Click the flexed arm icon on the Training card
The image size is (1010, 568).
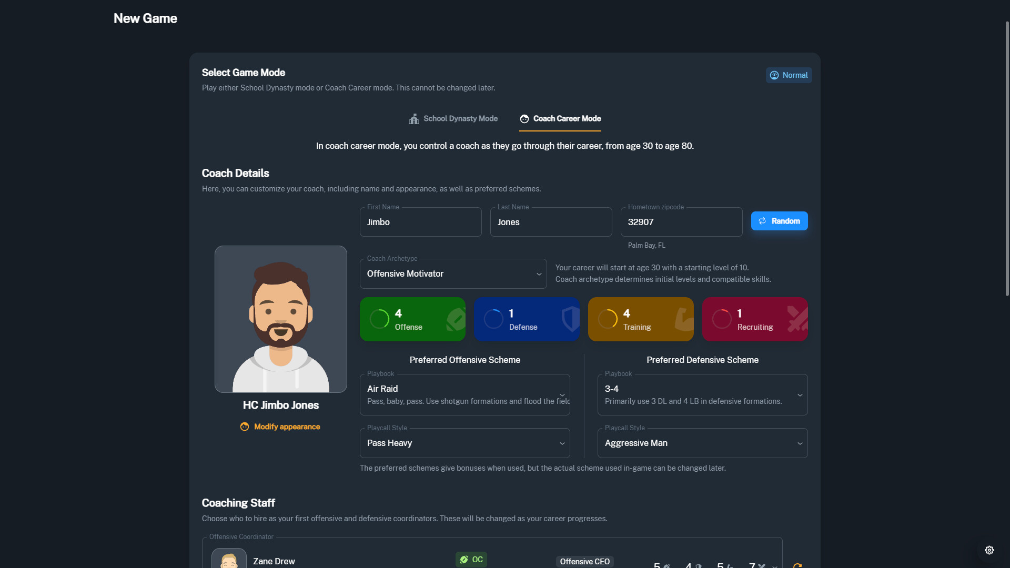pyautogui.click(x=684, y=319)
